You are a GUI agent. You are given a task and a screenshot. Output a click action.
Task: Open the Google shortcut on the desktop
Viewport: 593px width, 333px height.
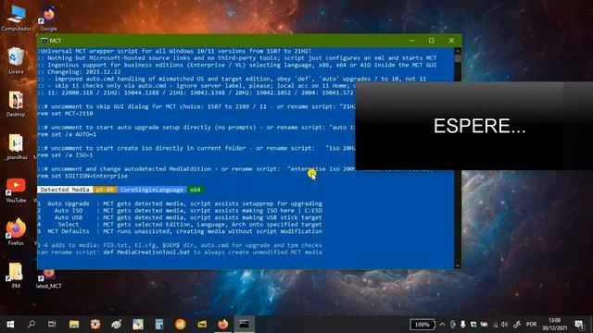(48, 18)
